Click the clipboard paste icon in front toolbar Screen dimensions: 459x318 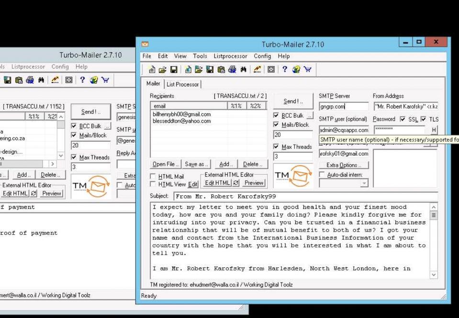pos(221,70)
